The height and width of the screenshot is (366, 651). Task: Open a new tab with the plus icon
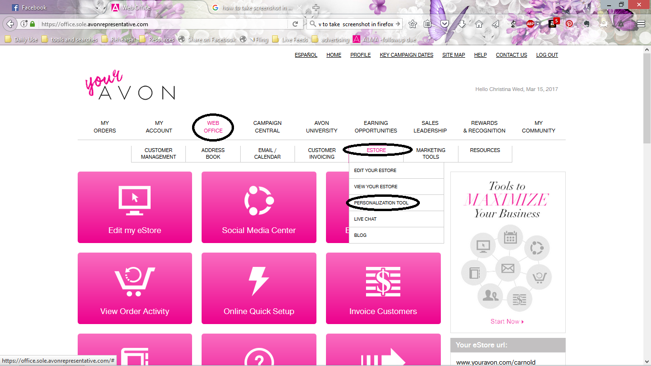(315, 8)
